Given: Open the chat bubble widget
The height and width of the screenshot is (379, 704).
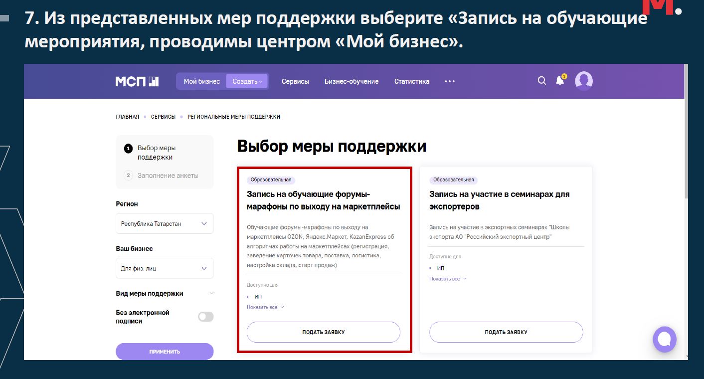Looking at the screenshot, I should [x=664, y=339].
